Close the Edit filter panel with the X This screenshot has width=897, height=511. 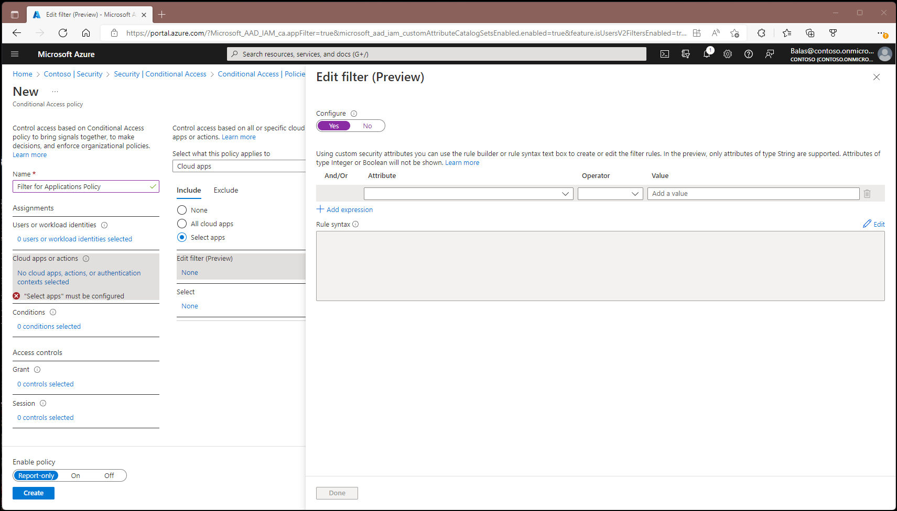tap(877, 77)
